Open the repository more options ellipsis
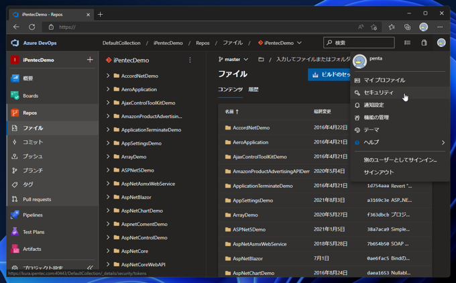This screenshot has width=456, height=283. [x=190, y=60]
